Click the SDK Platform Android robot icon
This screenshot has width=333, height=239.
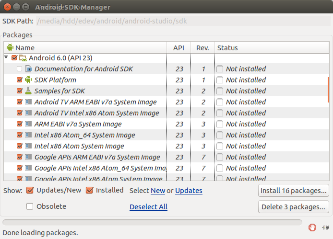28,80
